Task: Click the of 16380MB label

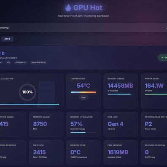Action: click(x=113, y=91)
